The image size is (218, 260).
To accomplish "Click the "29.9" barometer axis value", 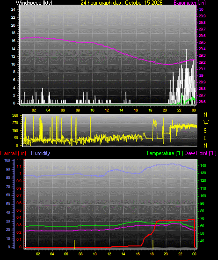I will click(202, 16).
